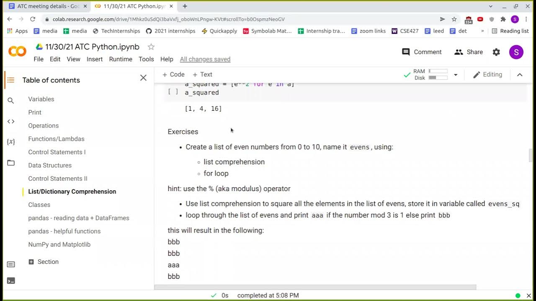Open the Find and replace search icon

point(11,100)
